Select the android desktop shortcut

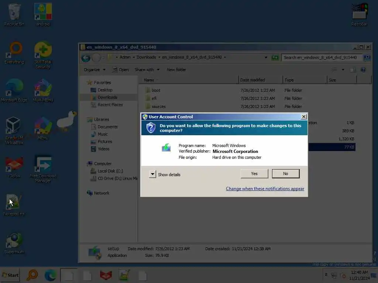pos(43,14)
